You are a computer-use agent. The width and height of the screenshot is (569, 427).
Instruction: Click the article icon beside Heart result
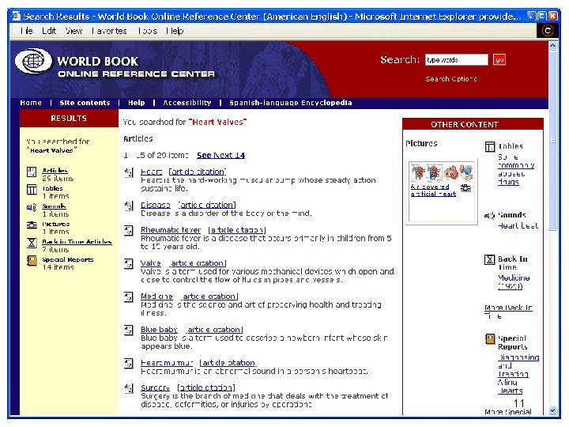coord(129,172)
